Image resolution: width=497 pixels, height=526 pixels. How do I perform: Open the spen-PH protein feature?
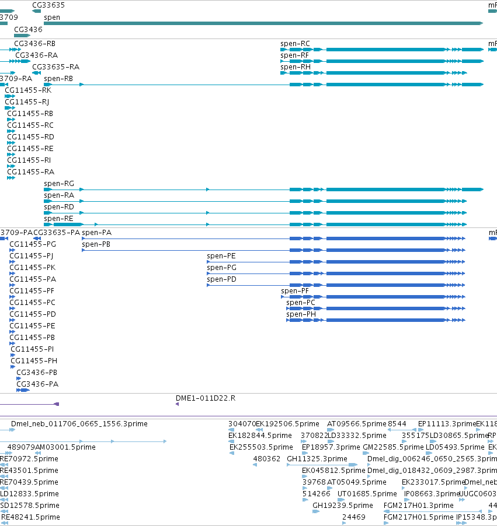pos(376,320)
